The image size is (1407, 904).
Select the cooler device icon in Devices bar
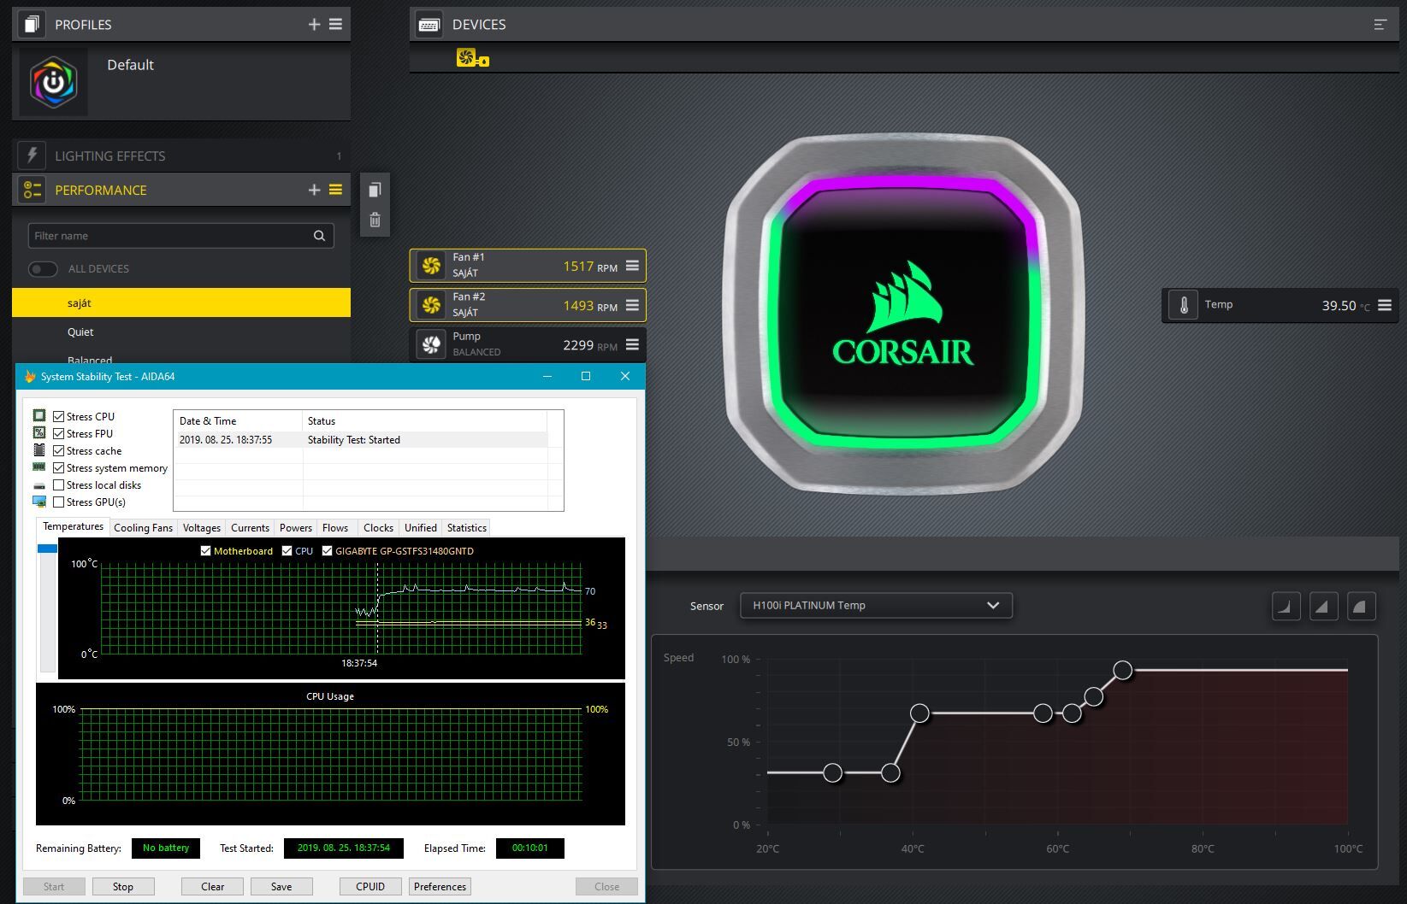coord(471,58)
